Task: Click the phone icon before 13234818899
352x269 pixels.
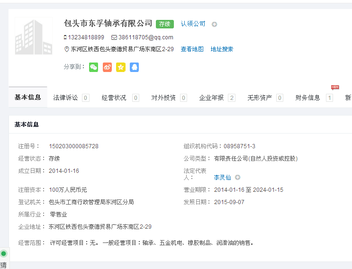Action: pos(65,37)
